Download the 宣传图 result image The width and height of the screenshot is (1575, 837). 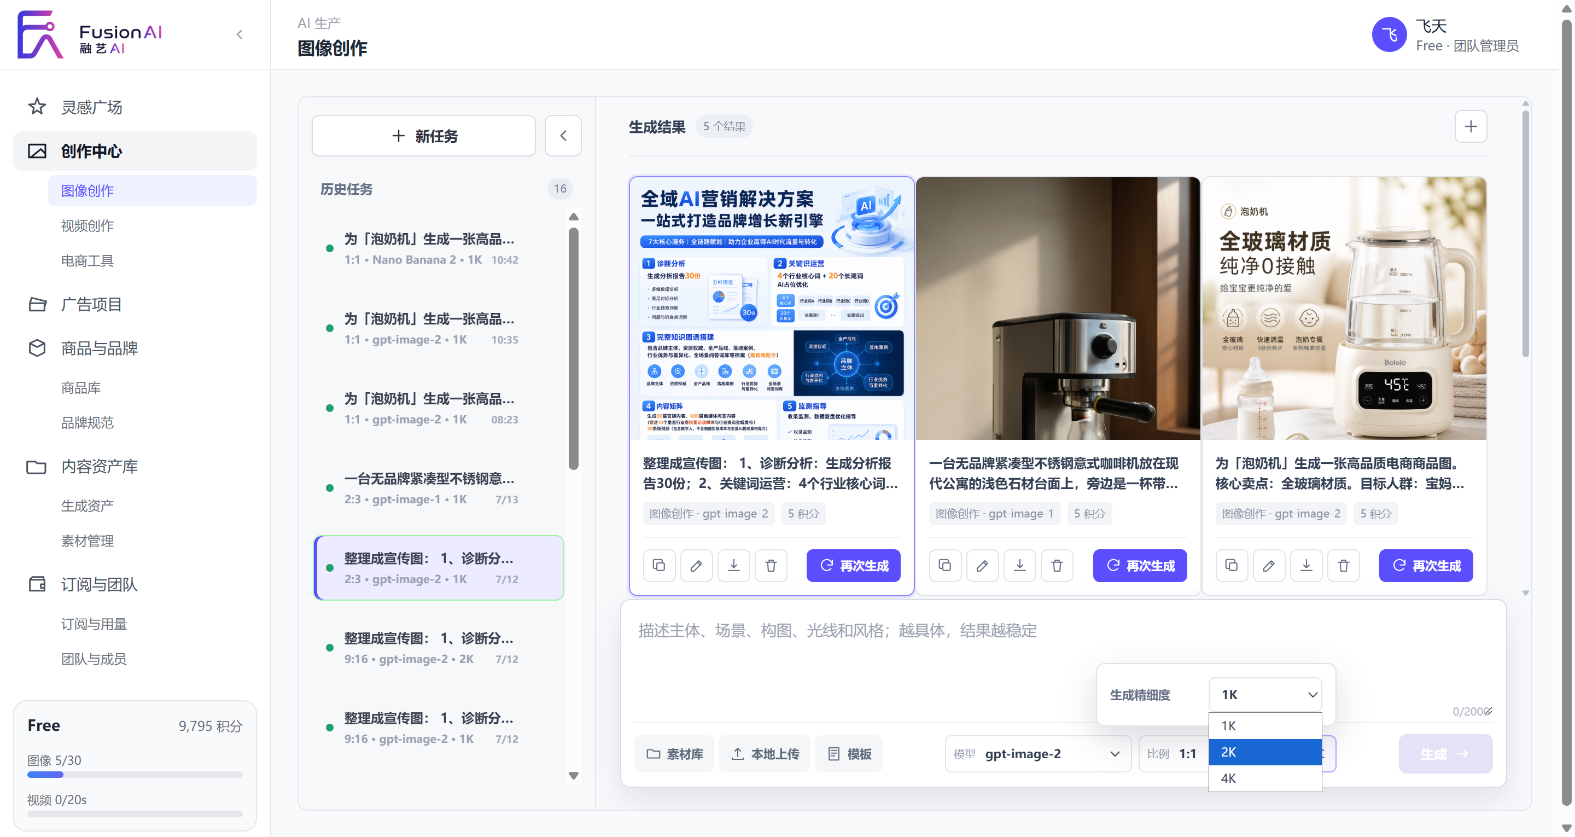[x=734, y=565]
